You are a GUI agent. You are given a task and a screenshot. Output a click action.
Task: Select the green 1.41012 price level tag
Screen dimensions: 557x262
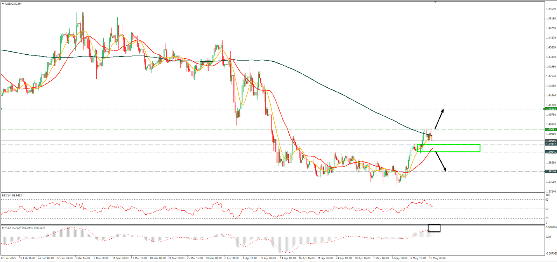click(551, 109)
